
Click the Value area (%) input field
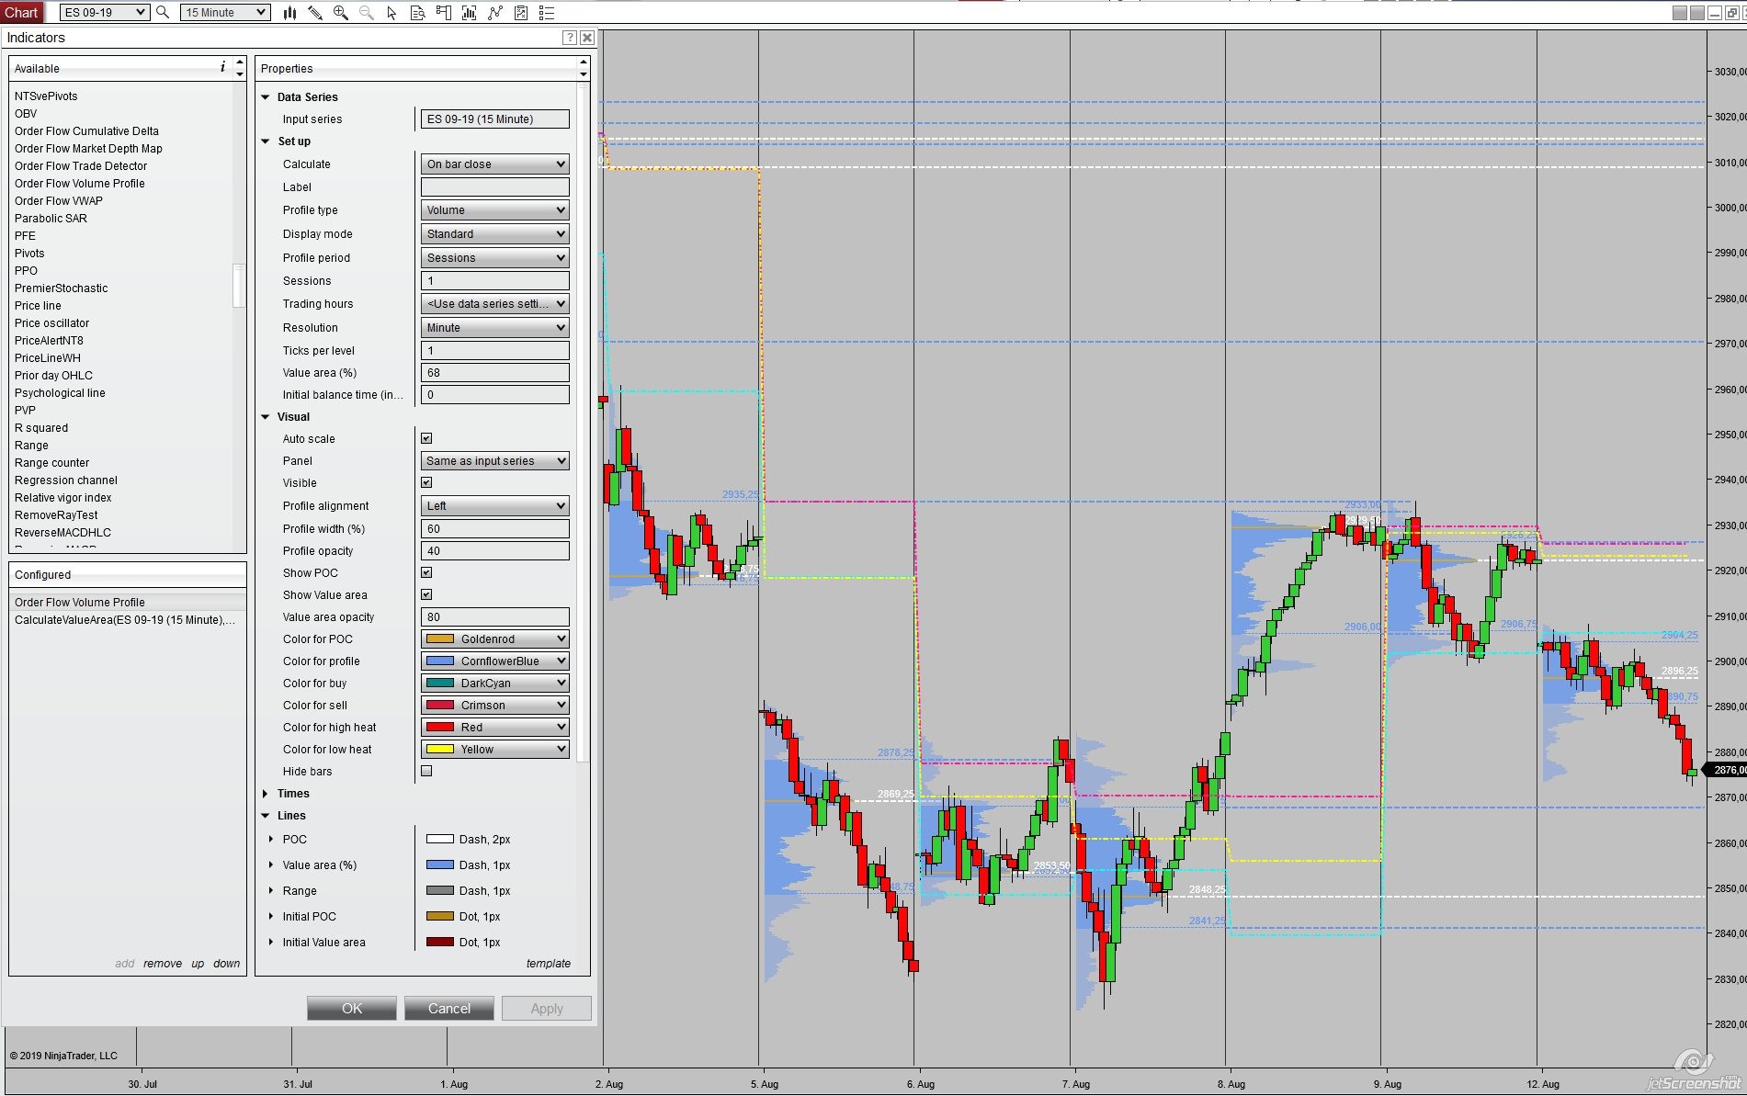(495, 373)
